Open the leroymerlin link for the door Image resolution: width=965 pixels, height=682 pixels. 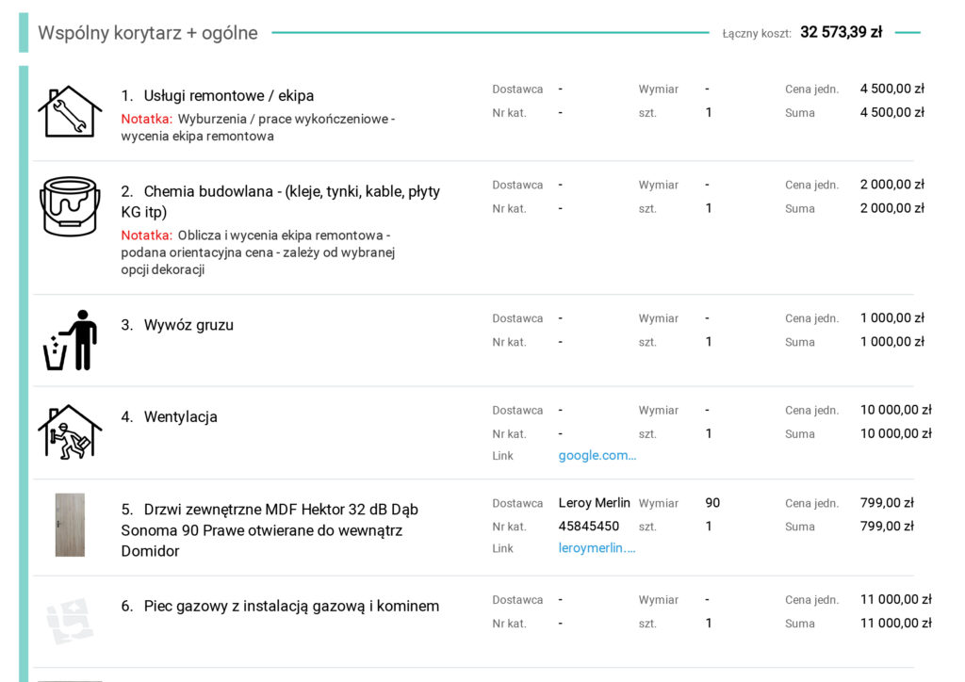[x=597, y=548]
